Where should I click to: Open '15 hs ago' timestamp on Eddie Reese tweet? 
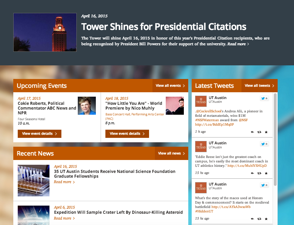(202, 173)
